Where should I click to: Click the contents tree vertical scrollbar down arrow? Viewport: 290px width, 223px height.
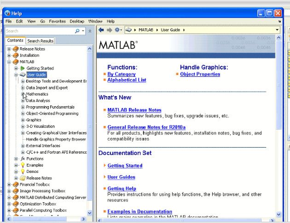[89, 213]
